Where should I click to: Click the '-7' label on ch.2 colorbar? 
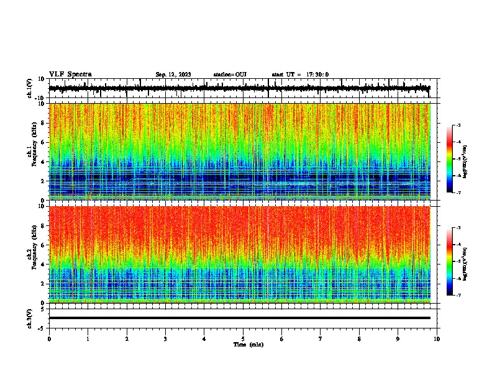click(458, 295)
